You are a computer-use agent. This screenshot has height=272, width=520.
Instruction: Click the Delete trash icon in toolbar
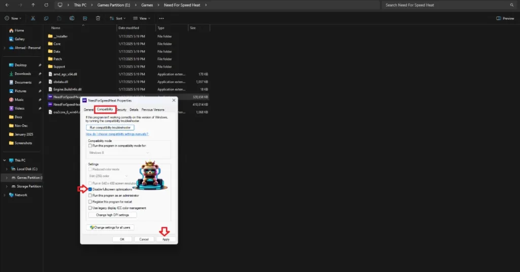98,18
